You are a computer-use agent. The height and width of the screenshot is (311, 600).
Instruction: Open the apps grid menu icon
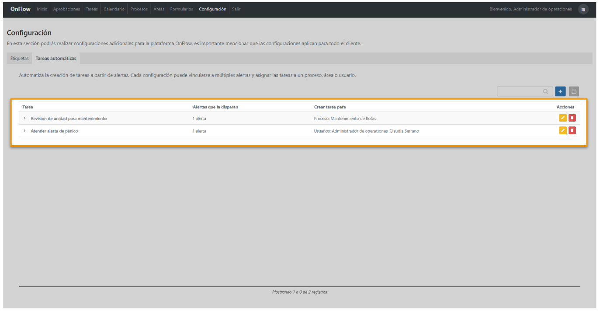tap(583, 9)
